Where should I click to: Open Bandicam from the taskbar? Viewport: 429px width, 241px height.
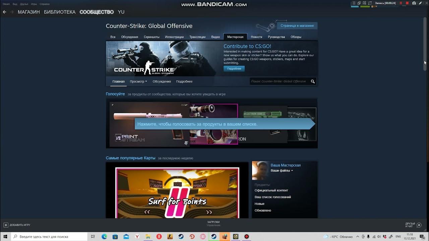tap(247, 236)
